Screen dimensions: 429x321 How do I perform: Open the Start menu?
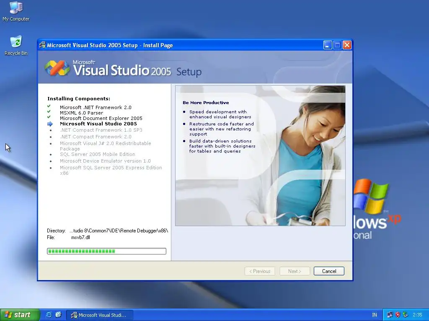coord(20,315)
